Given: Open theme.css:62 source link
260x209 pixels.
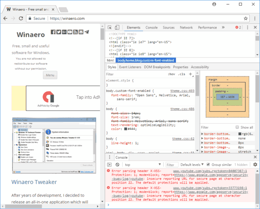Looking at the screenshot, I should click(x=183, y=139).
